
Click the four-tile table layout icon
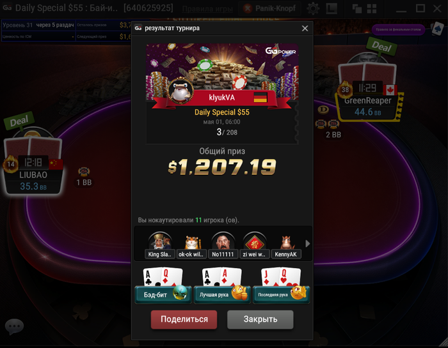point(372,8)
